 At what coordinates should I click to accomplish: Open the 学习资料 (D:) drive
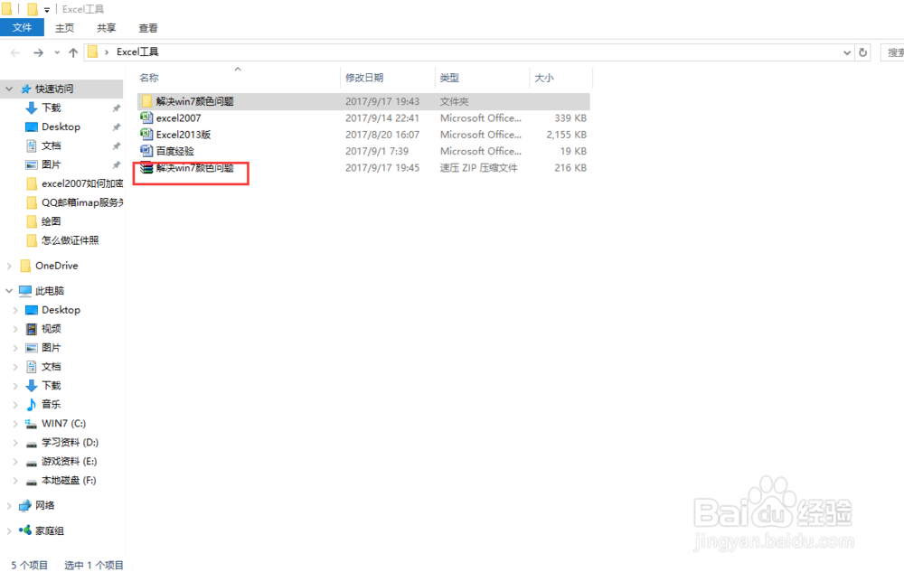click(70, 443)
